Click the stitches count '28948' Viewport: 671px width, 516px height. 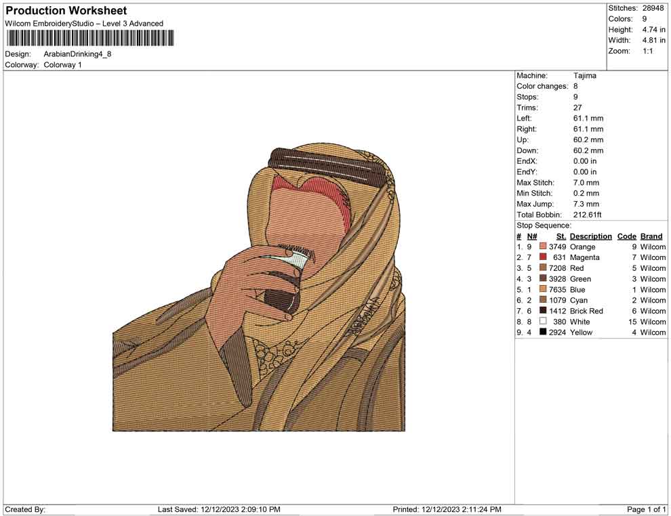(x=653, y=8)
